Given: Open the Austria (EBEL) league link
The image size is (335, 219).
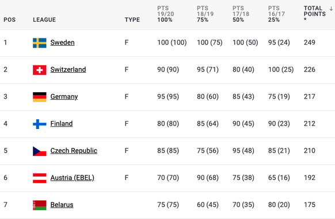Looking at the screenshot, I should [72, 178].
